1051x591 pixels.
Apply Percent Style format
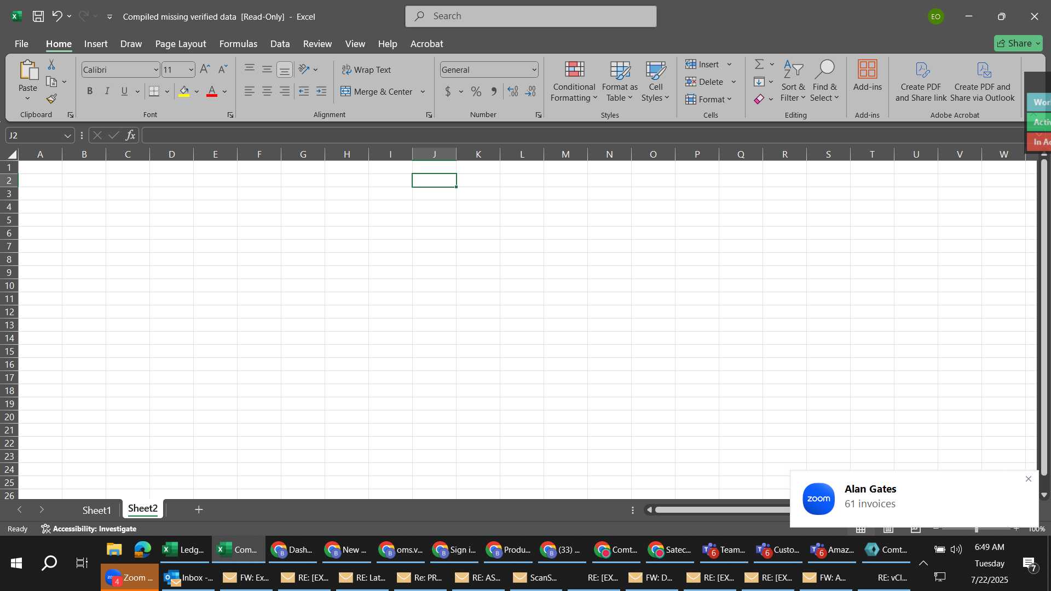[x=476, y=91]
